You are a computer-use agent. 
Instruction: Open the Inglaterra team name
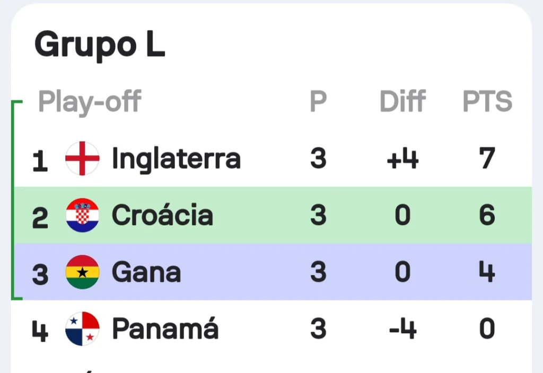tap(176, 159)
